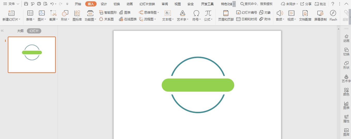Insert an 附件 attachment
351x139 pixels.
pyautogui.click(x=265, y=19)
